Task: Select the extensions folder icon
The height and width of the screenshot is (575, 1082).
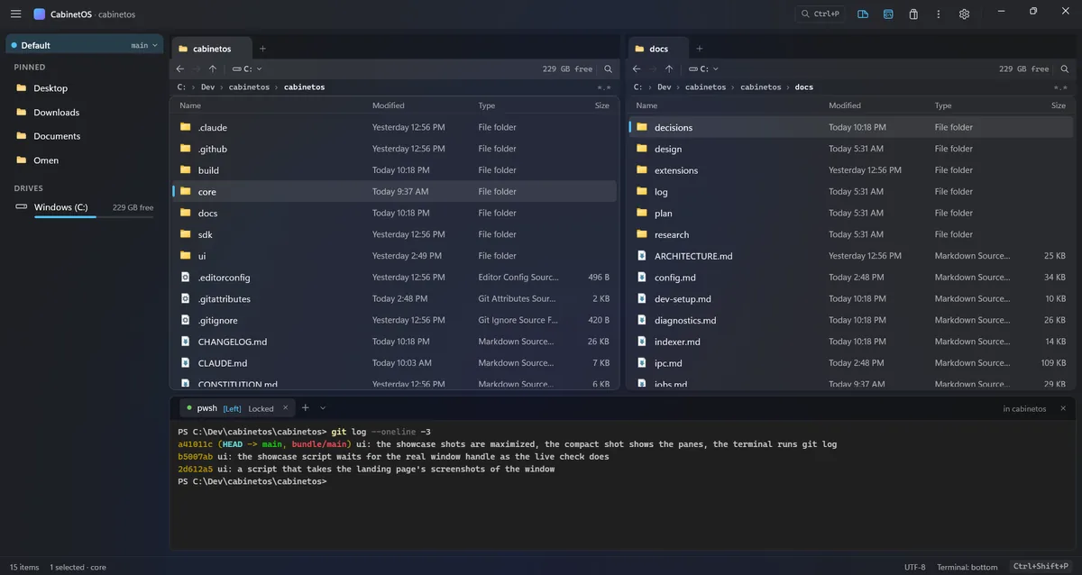Action: pos(642,169)
